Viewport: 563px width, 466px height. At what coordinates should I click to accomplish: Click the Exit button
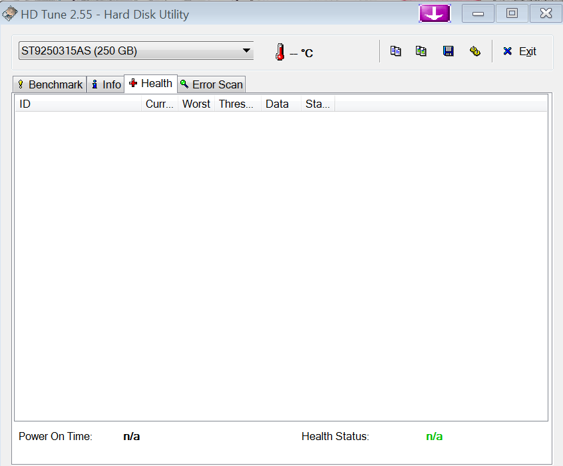(x=519, y=52)
